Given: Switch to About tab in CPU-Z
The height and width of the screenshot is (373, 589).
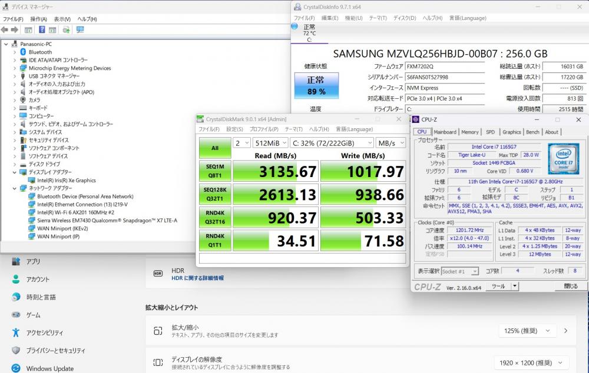Looking at the screenshot, I should point(551,132).
